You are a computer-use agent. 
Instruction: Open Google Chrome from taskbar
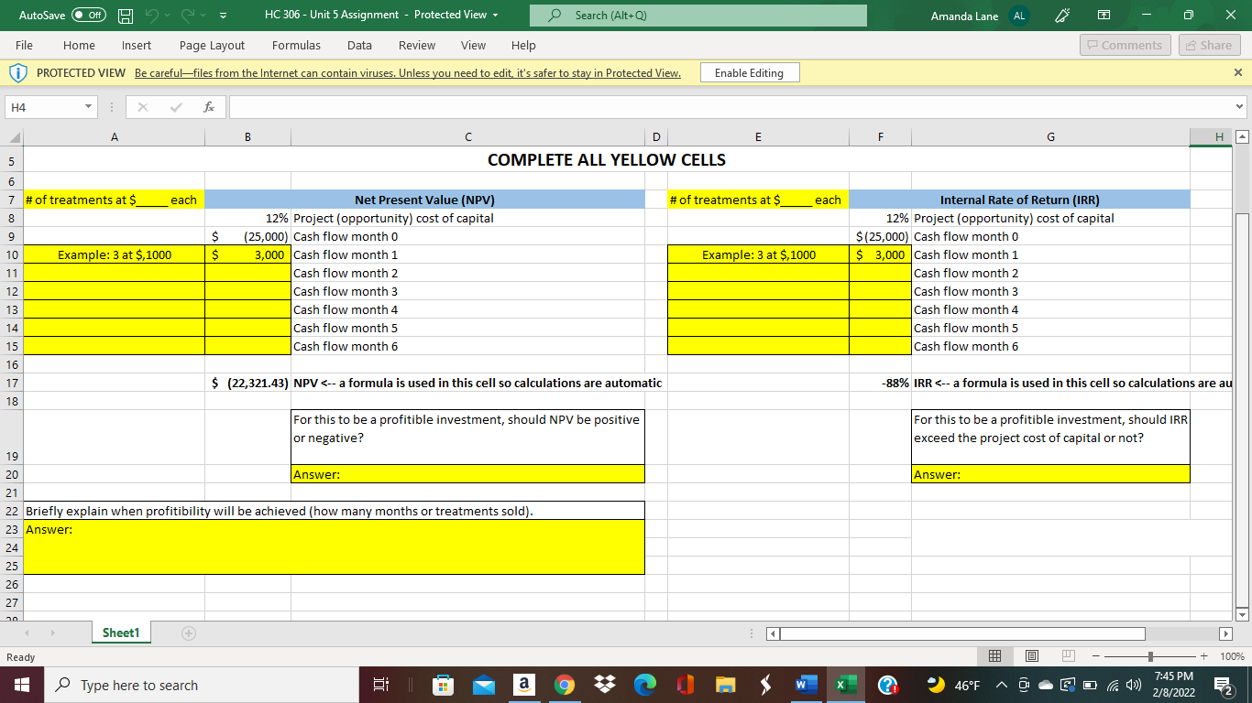click(565, 685)
